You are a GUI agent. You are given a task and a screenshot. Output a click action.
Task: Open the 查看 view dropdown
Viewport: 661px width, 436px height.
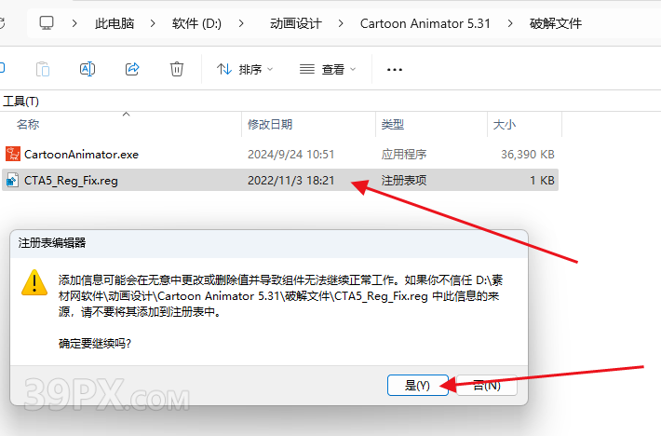click(x=328, y=69)
